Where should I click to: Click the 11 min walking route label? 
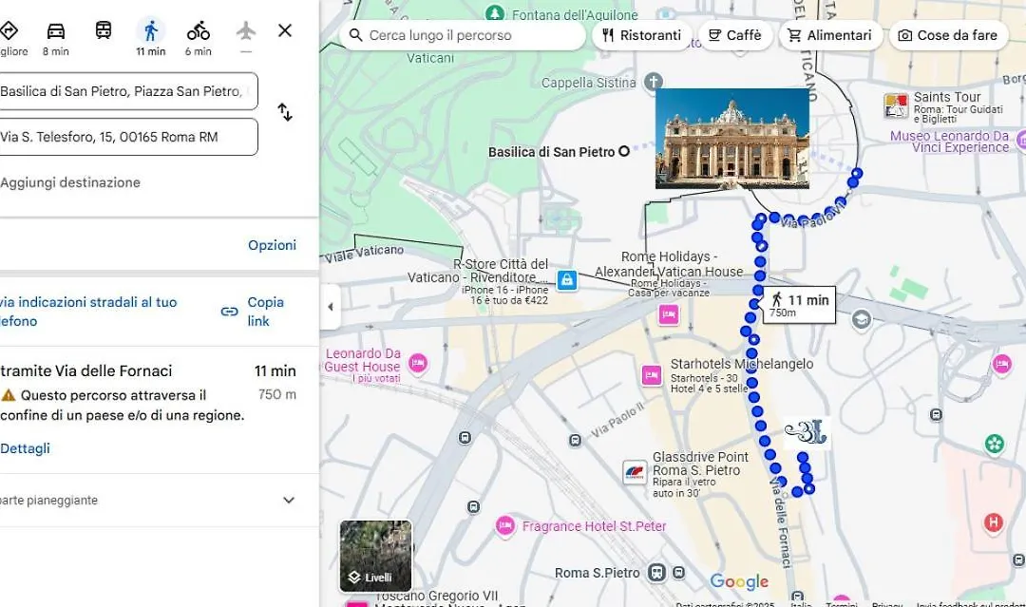coord(799,305)
